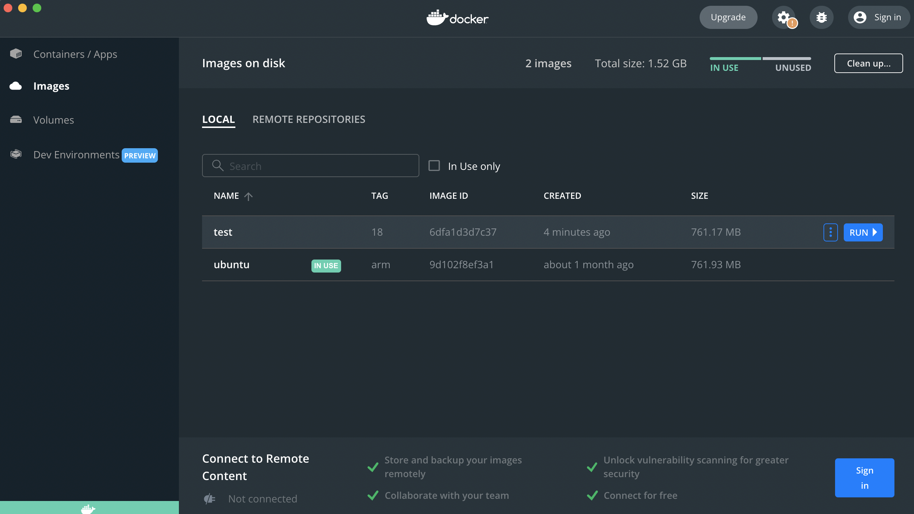Switch to the REMOTE REPOSITORIES tab
The image size is (914, 514).
pos(309,119)
